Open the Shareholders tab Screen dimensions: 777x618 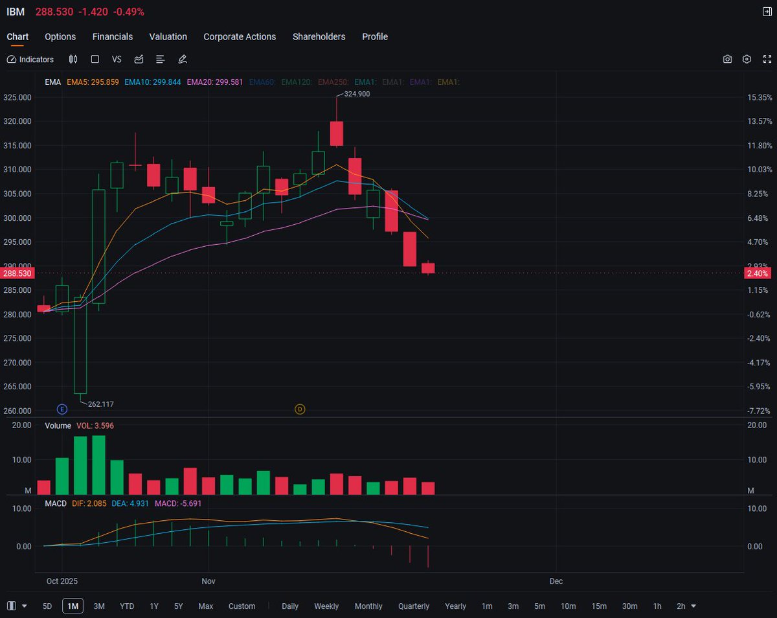(319, 37)
